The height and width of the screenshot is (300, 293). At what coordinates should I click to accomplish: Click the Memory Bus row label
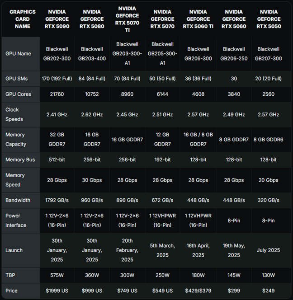21,160
